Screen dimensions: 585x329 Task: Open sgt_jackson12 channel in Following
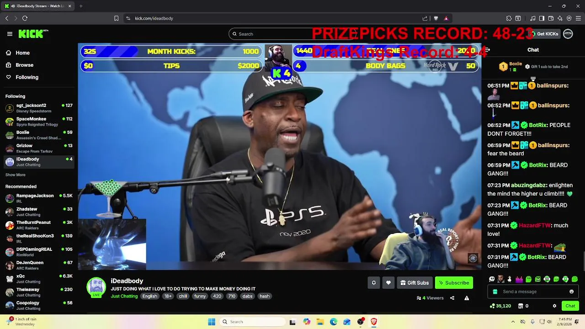click(38, 108)
